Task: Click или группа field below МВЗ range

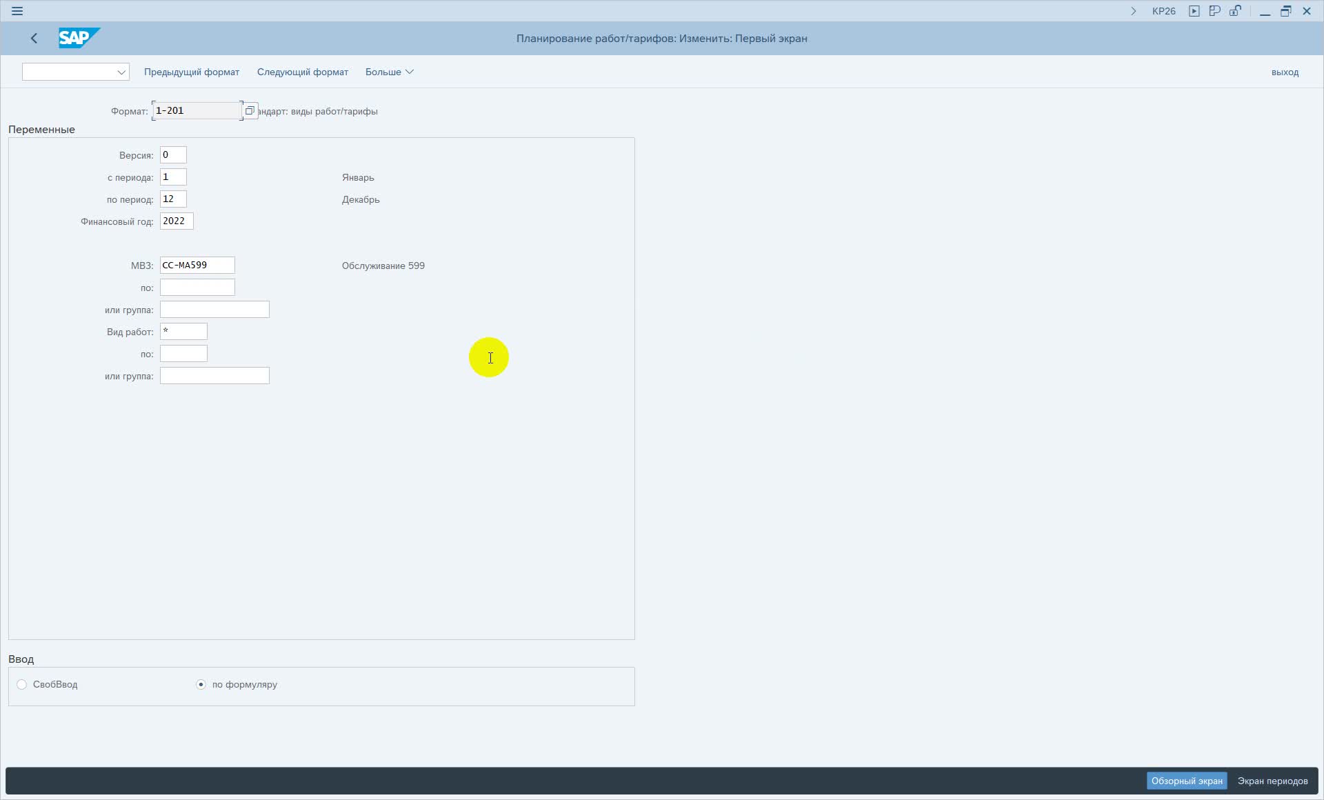Action: click(214, 310)
